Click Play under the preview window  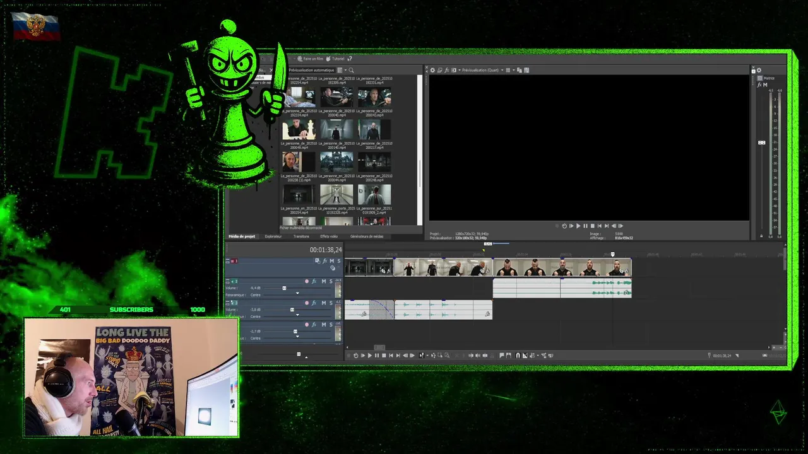tap(578, 226)
